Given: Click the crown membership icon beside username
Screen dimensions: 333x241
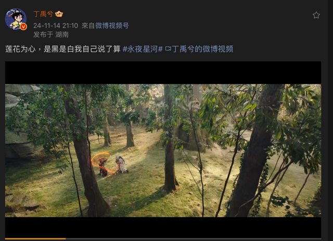Looking at the screenshot, I should point(59,14).
